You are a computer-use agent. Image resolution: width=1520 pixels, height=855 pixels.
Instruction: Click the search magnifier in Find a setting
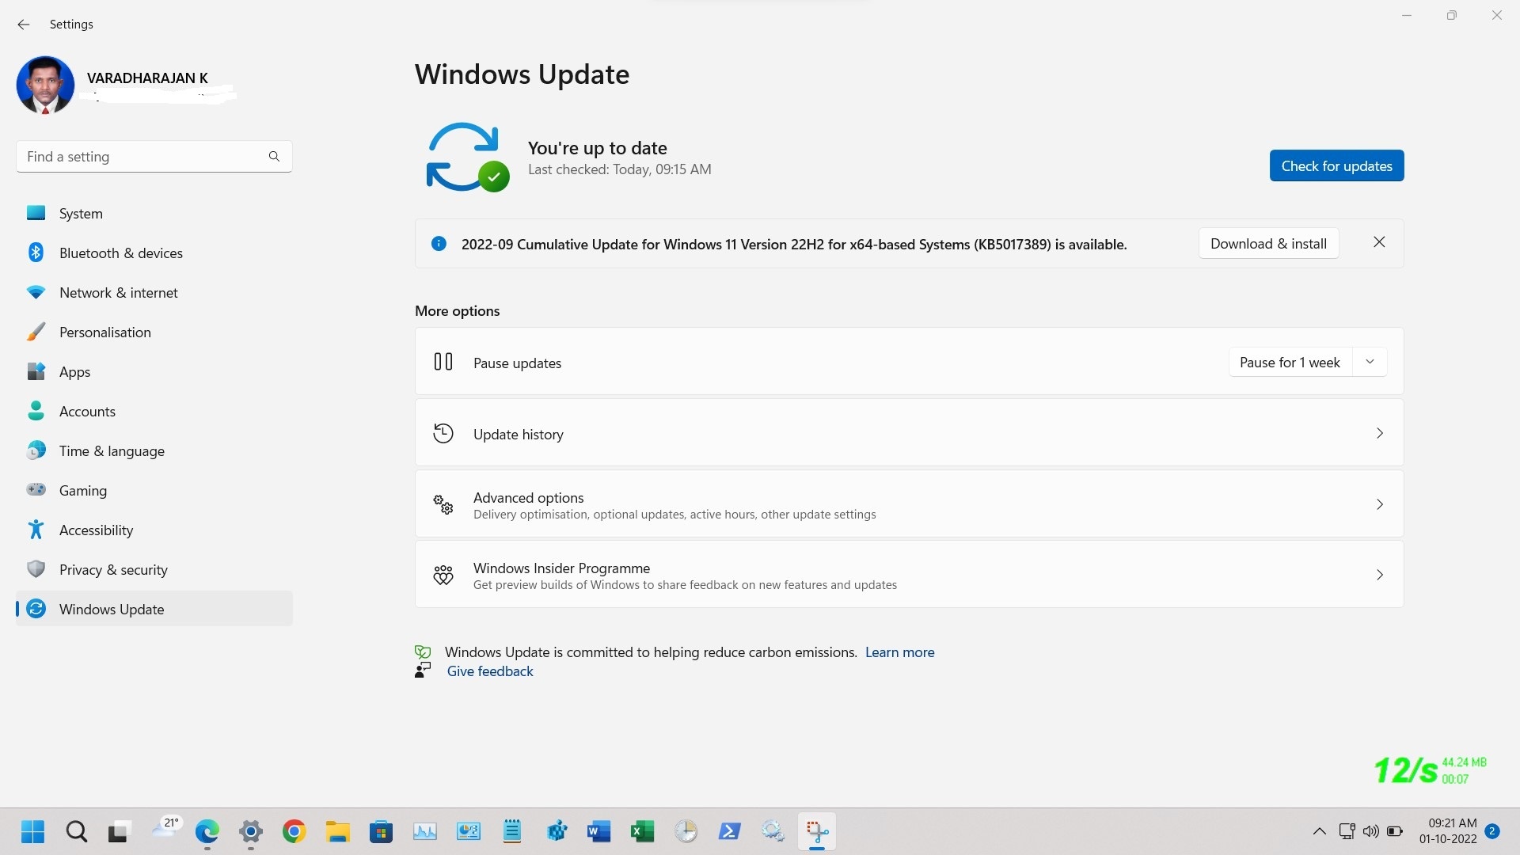(x=274, y=156)
